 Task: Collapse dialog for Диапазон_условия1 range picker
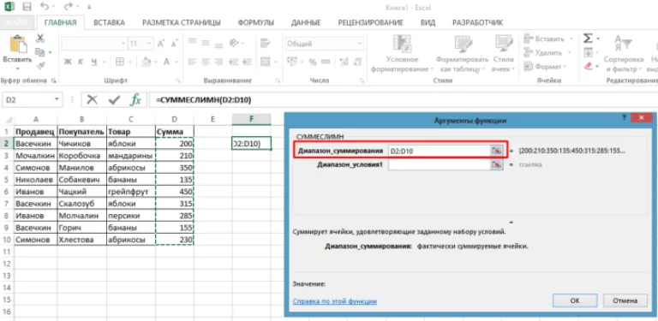(497, 164)
